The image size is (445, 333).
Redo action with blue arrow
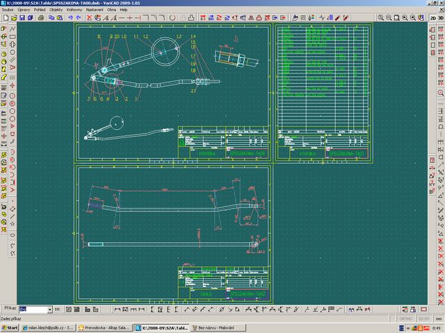tap(79, 18)
